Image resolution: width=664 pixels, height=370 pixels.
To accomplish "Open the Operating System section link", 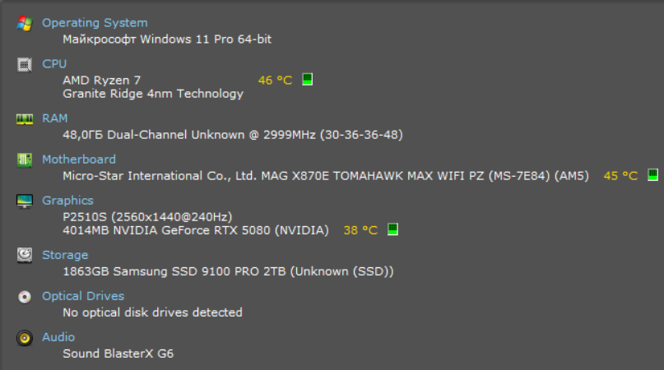I will click(95, 23).
